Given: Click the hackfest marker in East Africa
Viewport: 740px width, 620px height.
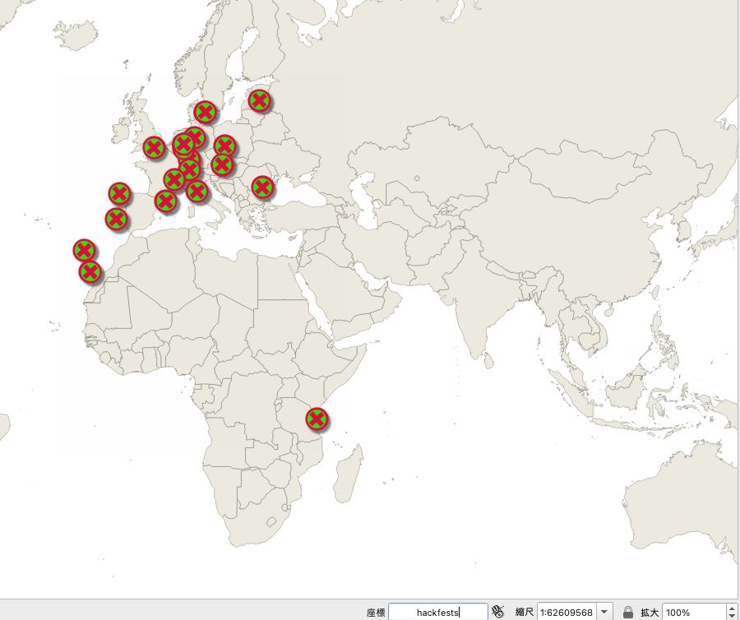Looking at the screenshot, I should 317,419.
